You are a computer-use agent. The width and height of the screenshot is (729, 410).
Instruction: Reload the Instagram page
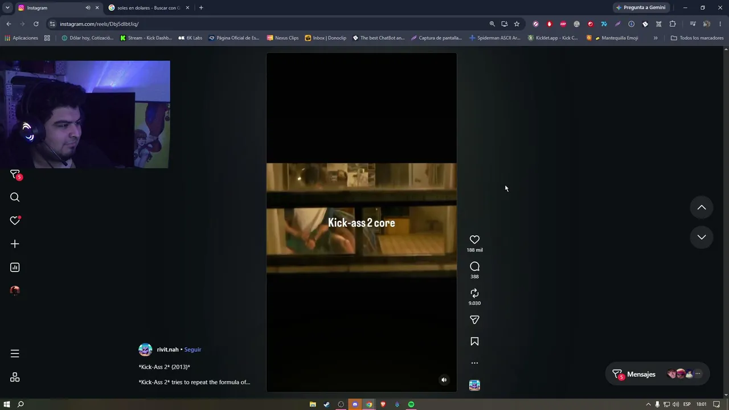tap(36, 24)
